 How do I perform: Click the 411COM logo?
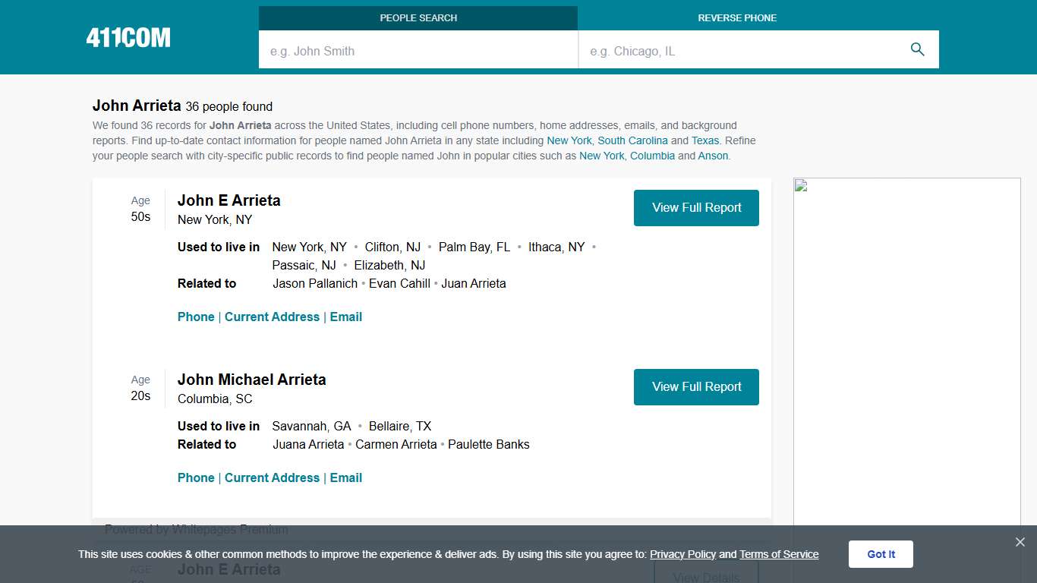click(128, 36)
